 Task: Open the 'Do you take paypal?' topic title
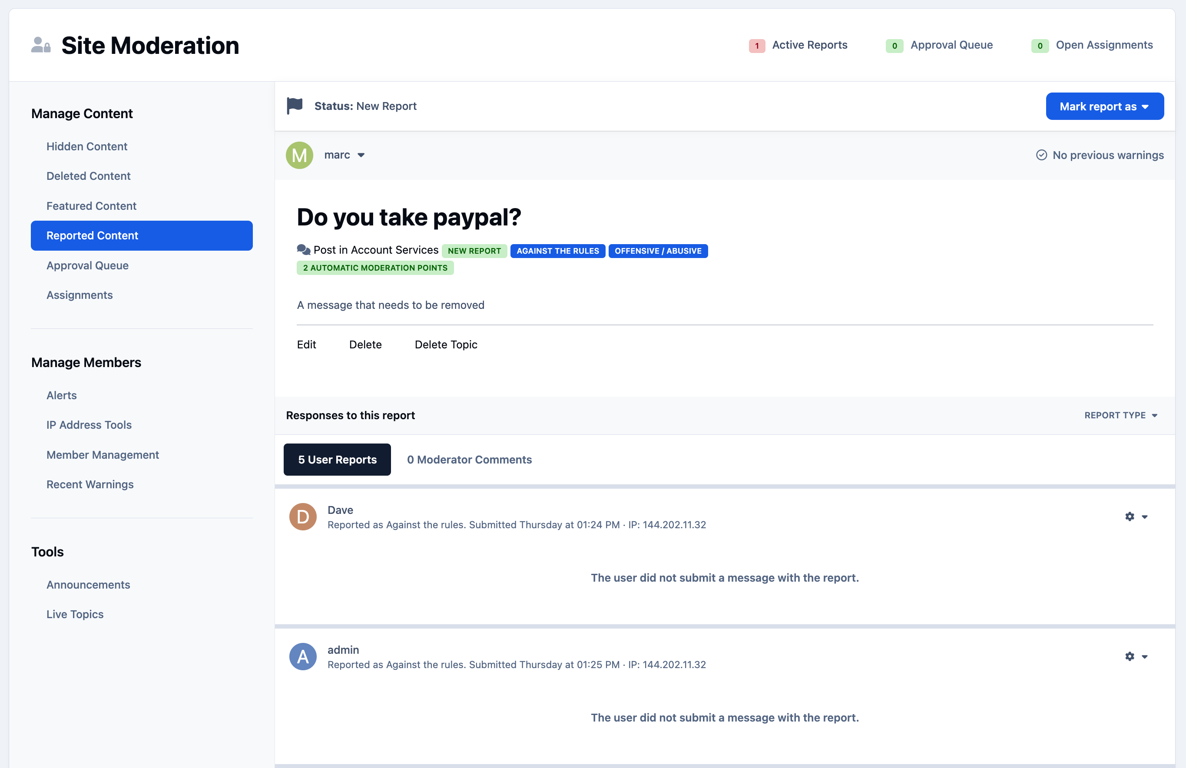point(409,217)
